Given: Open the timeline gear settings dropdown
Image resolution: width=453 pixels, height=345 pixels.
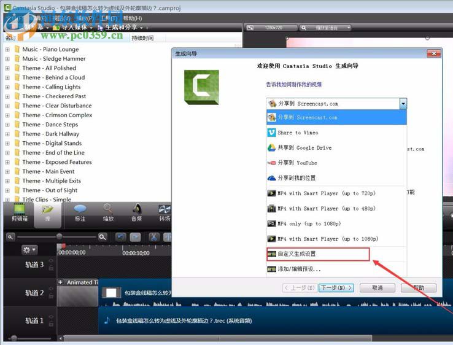Looking at the screenshot, I should (29, 250).
